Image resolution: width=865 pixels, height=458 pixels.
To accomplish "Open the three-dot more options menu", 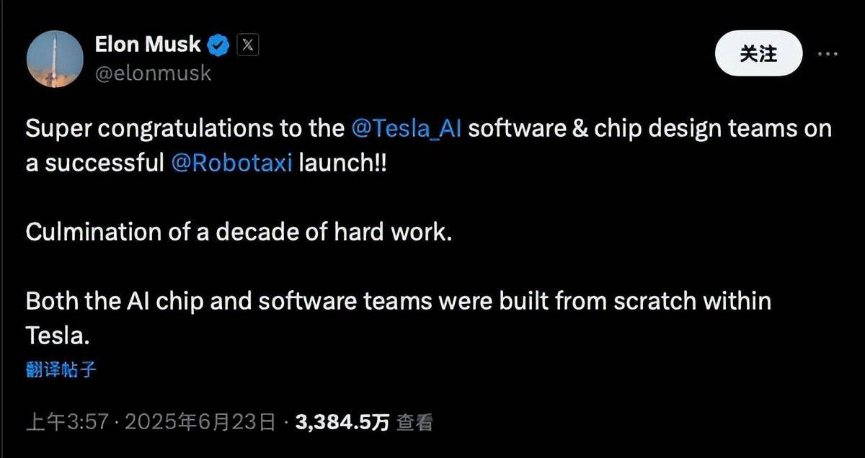I will point(826,54).
